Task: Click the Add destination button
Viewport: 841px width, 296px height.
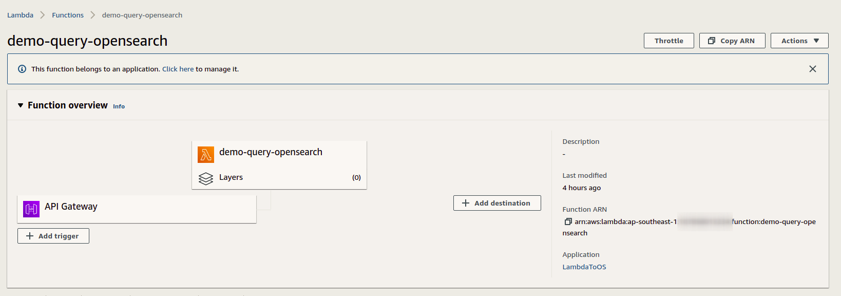Action: coord(497,203)
